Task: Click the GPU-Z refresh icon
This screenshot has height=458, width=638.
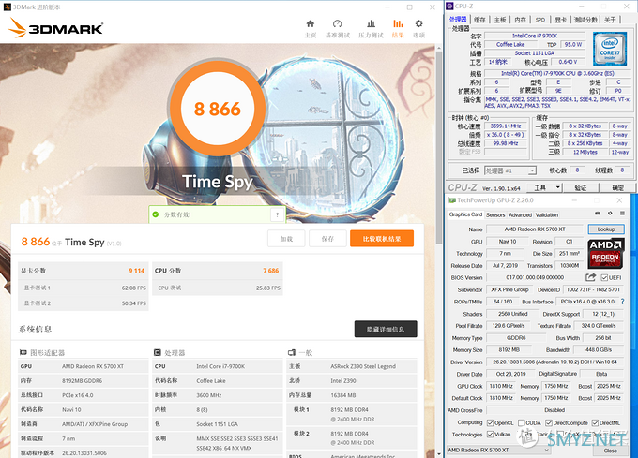Action: (610, 214)
